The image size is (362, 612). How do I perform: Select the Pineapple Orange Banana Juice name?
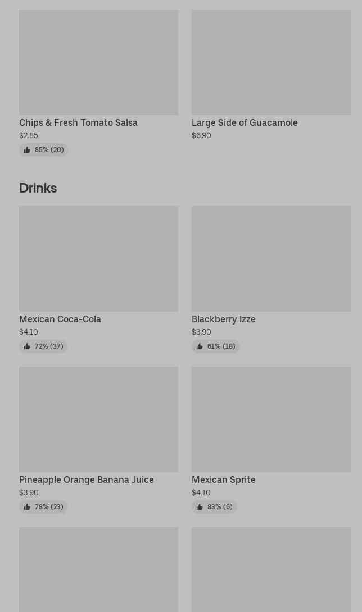pyautogui.click(x=87, y=479)
